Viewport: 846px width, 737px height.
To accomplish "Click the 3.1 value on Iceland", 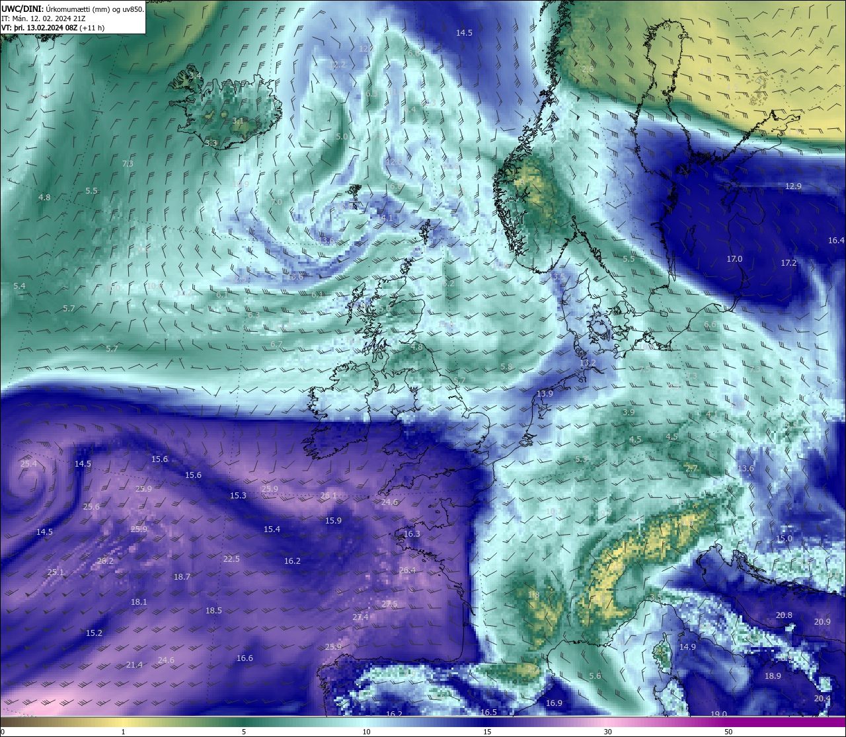I will tap(238, 121).
